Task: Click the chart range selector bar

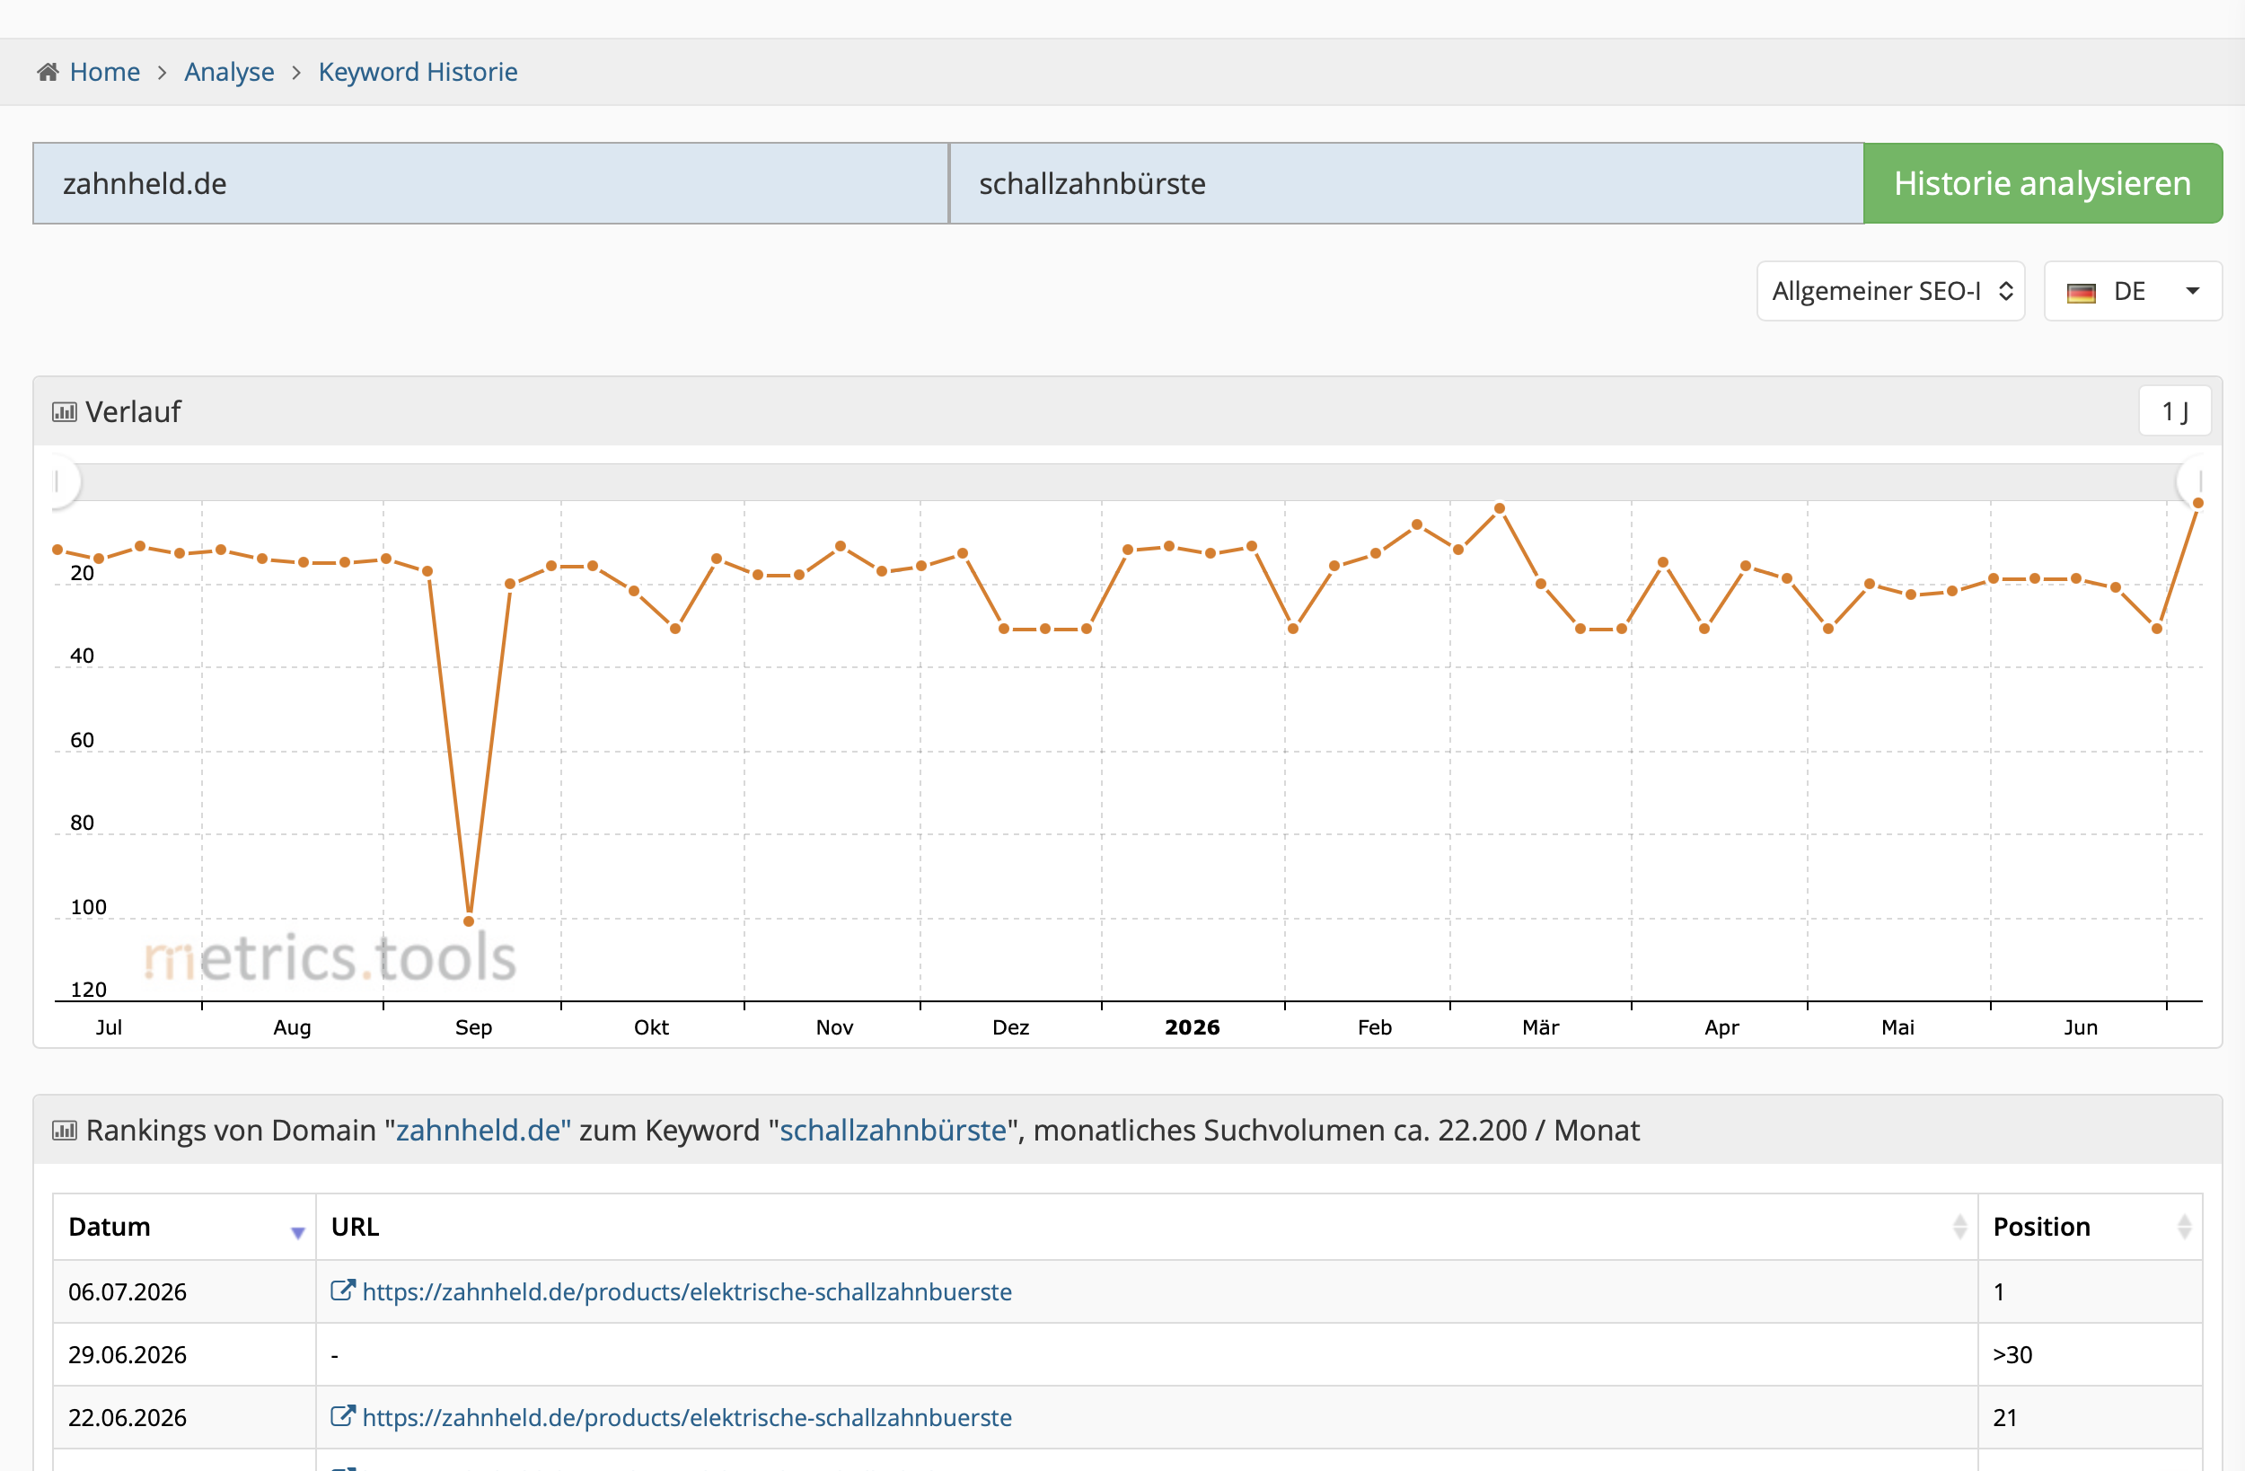Action: (1128, 482)
